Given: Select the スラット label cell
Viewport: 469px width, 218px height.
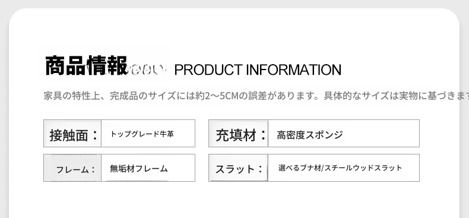Looking at the screenshot, I should coord(238,168).
